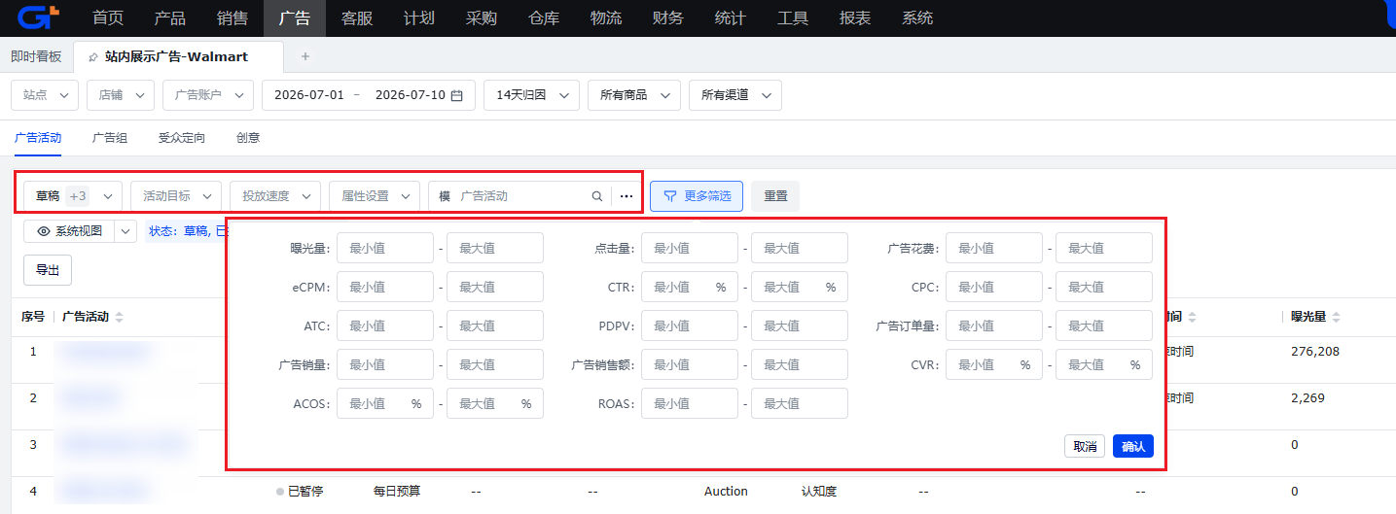Open the 财务 menu
The width and height of the screenshot is (1396, 514).
(668, 17)
